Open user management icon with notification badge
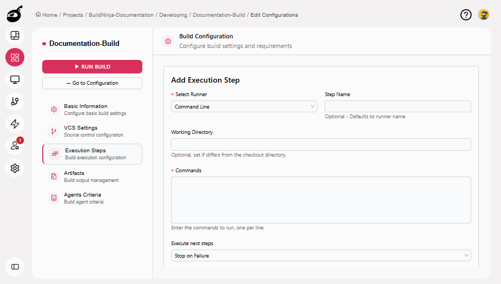This screenshot has height=284, width=501. tap(15, 146)
